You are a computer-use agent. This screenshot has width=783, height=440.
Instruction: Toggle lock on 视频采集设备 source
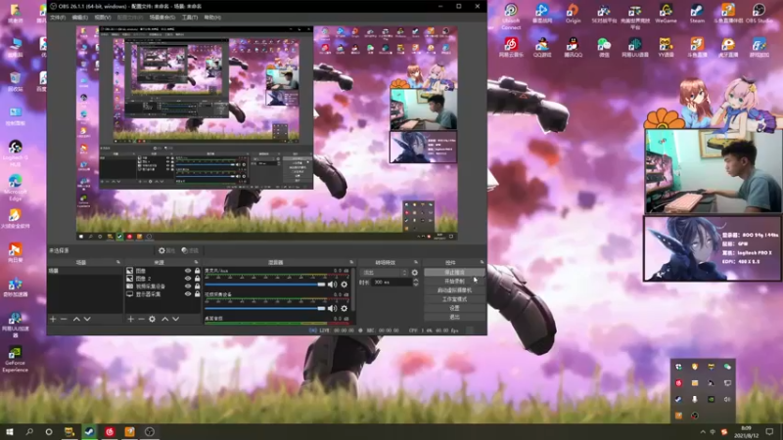pos(198,286)
